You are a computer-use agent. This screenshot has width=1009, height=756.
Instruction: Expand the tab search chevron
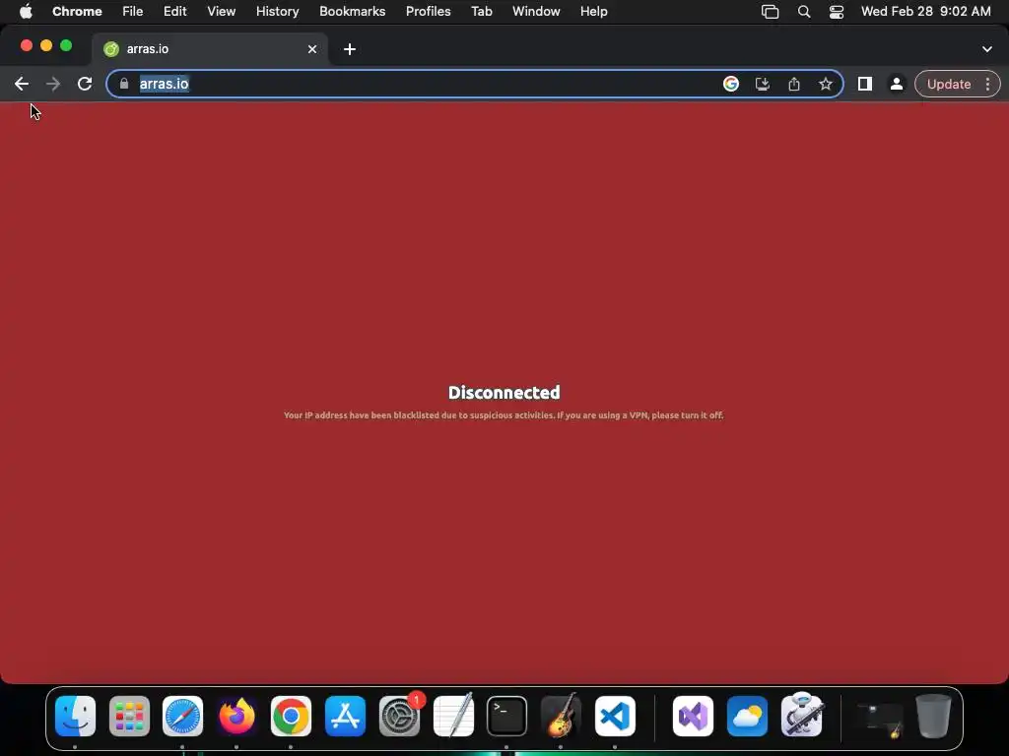(x=987, y=49)
